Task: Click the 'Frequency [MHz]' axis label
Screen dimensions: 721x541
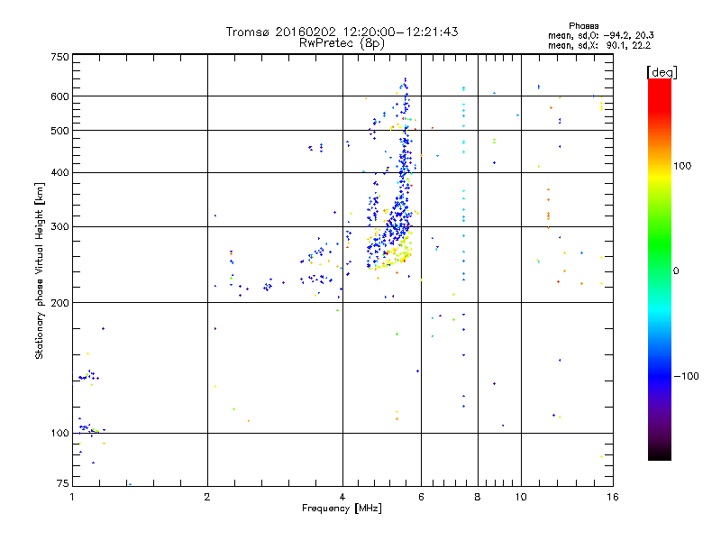Action: 342,509
